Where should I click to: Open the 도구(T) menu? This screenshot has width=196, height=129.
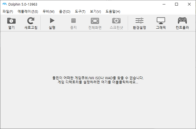[x=80, y=11]
